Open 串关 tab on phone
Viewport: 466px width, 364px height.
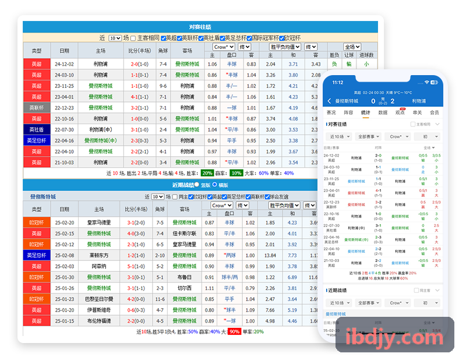pyautogui.click(x=417, y=112)
